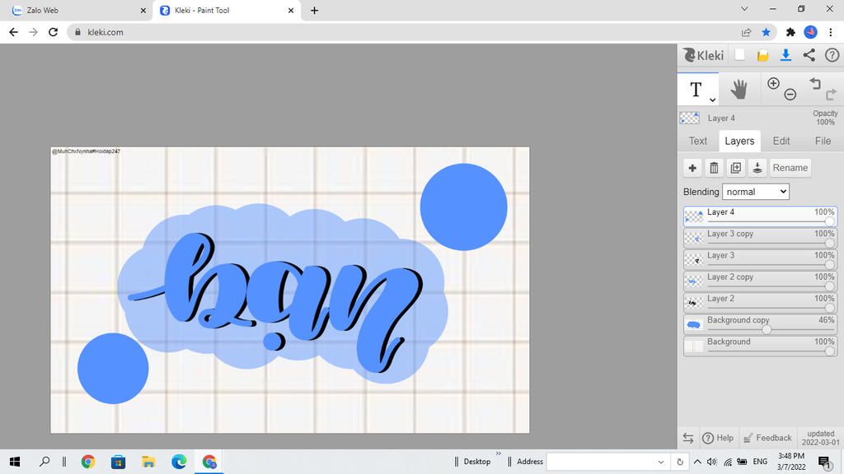Select the Layer 2 layer
The width and height of the screenshot is (844, 474).
(x=760, y=302)
